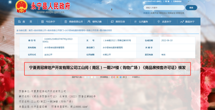Select the pale yellow eye-protection color swatch
This screenshot has height=110, width=215.
[x=92, y=77]
